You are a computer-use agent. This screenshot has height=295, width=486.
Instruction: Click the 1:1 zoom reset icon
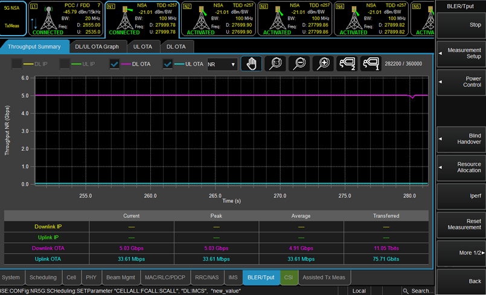tap(275, 64)
